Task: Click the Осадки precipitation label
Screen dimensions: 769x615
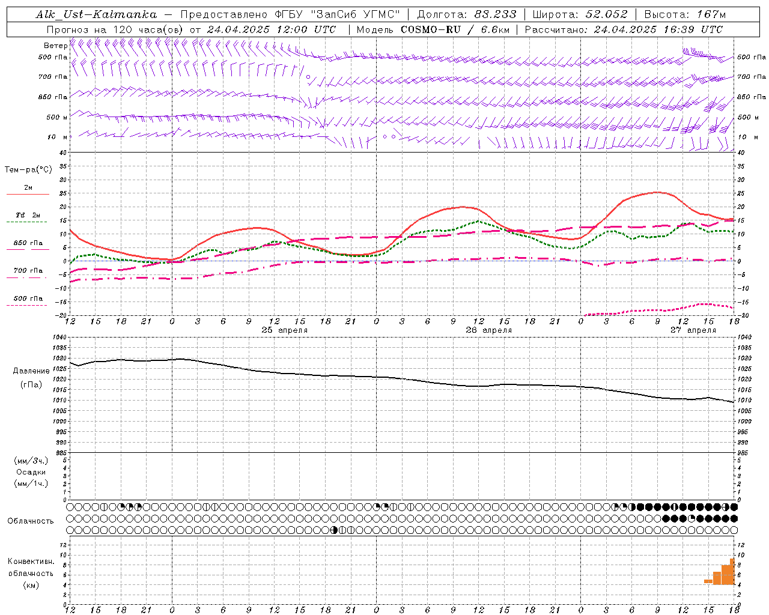Action: click(31, 472)
